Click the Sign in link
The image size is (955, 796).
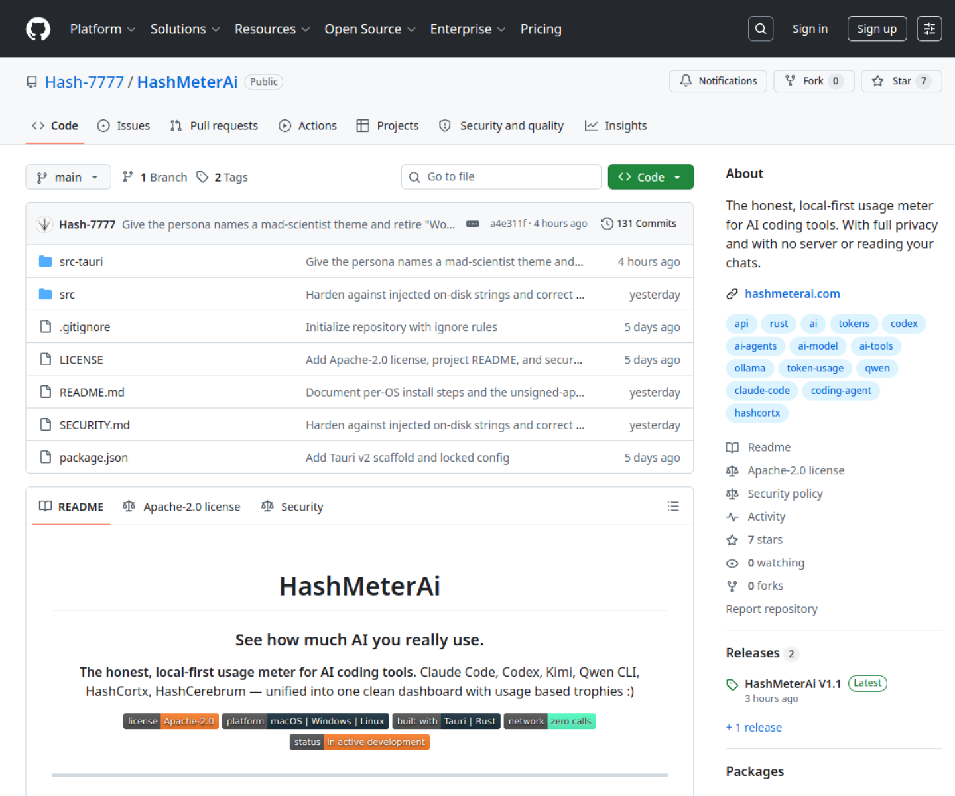[810, 29]
